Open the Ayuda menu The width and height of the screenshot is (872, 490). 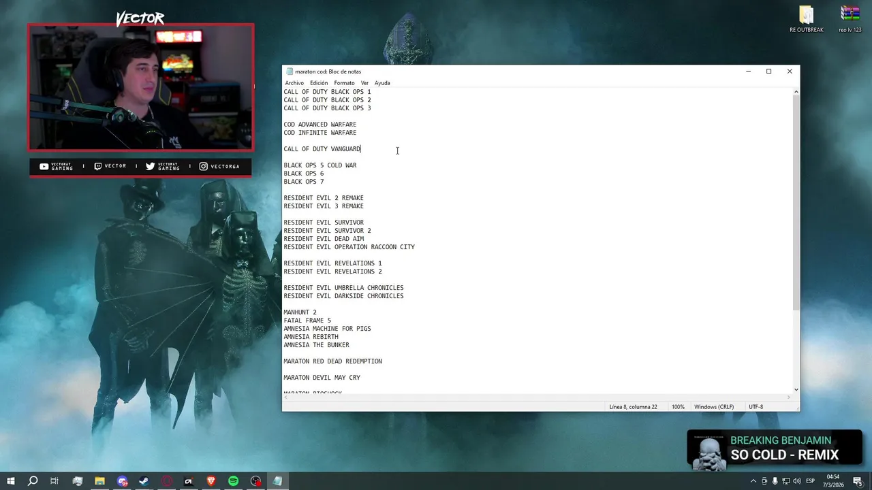[382, 83]
